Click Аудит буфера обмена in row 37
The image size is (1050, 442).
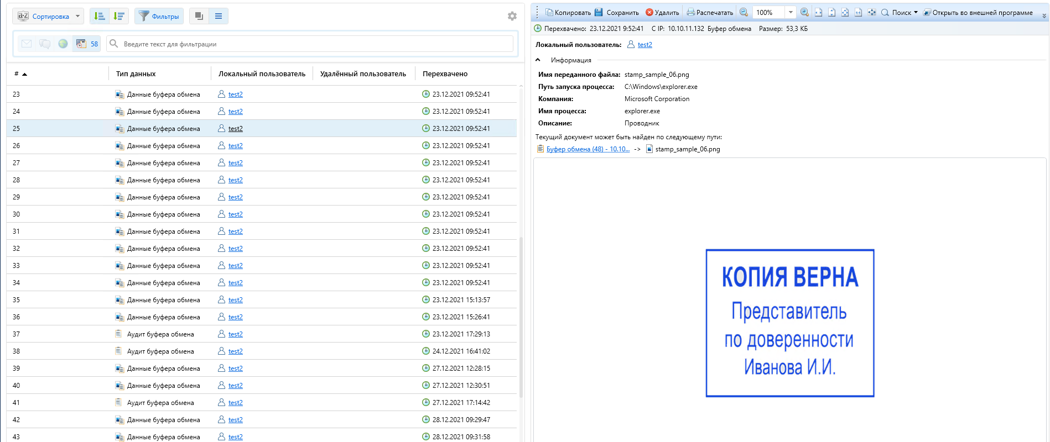160,334
